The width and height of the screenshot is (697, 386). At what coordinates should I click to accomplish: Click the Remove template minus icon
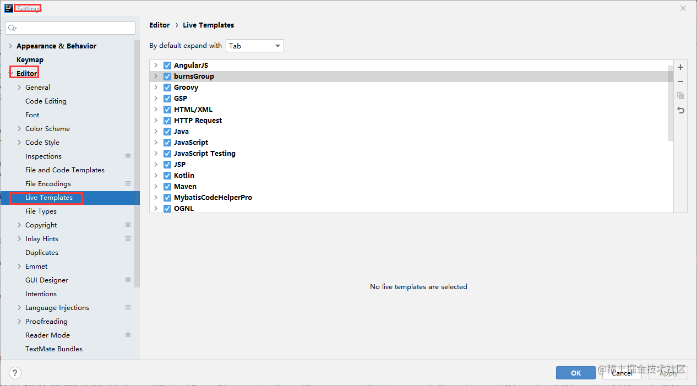(x=680, y=81)
